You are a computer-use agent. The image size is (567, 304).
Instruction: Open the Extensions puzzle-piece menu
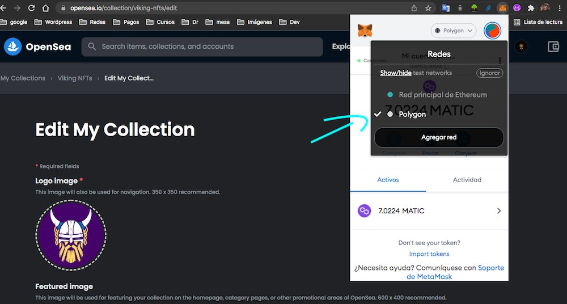[x=531, y=8]
